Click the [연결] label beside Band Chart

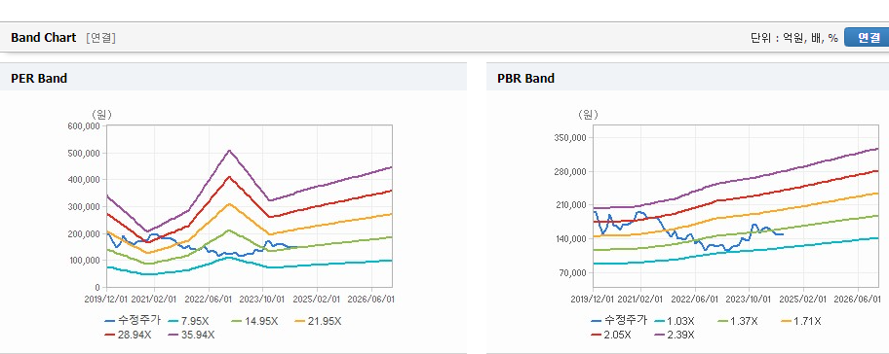coord(101,38)
